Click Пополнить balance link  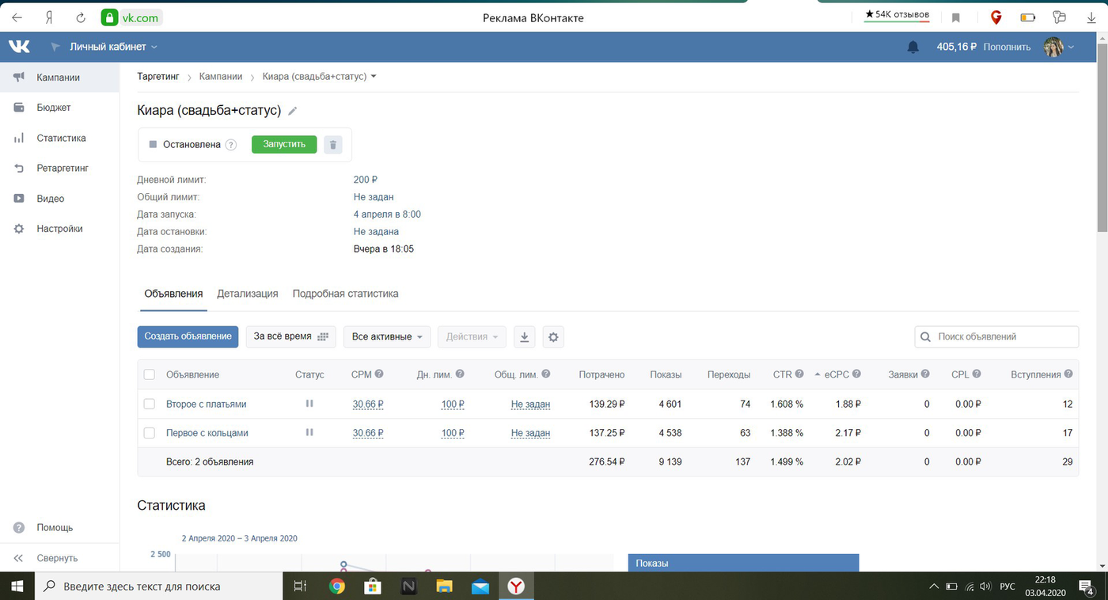[1007, 47]
